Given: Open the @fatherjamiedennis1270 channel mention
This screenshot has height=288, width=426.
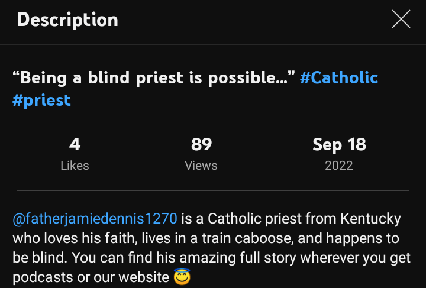Looking at the screenshot, I should pyautogui.click(x=95, y=219).
